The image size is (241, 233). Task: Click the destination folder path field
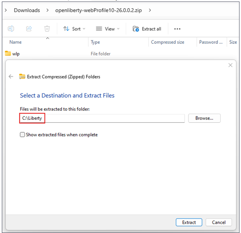[102, 118]
